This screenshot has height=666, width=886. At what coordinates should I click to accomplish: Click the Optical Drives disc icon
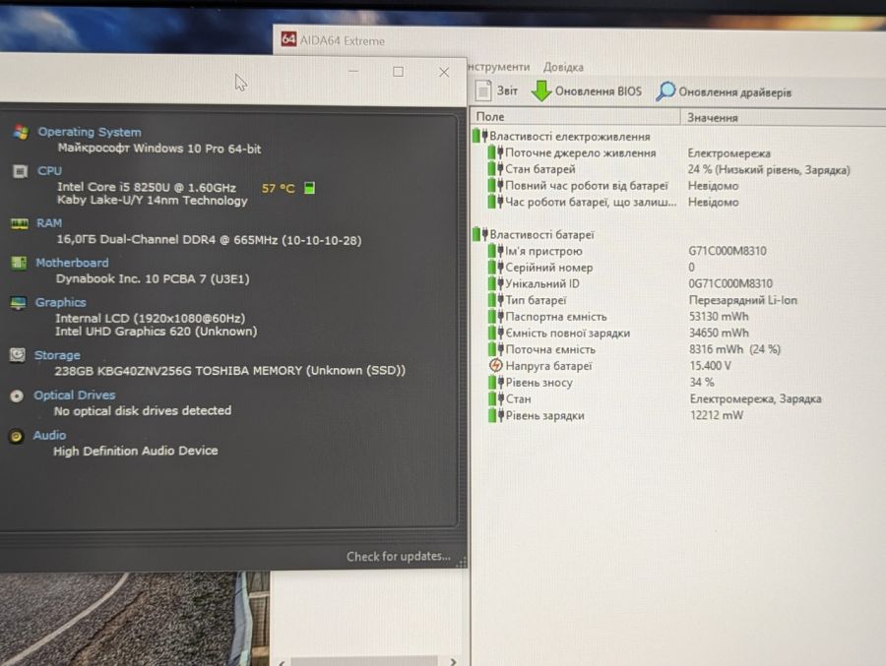tap(17, 396)
